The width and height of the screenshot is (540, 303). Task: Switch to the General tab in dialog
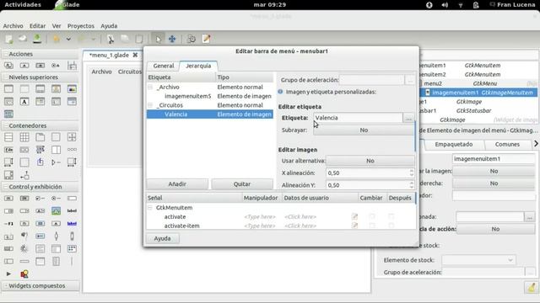164,66
